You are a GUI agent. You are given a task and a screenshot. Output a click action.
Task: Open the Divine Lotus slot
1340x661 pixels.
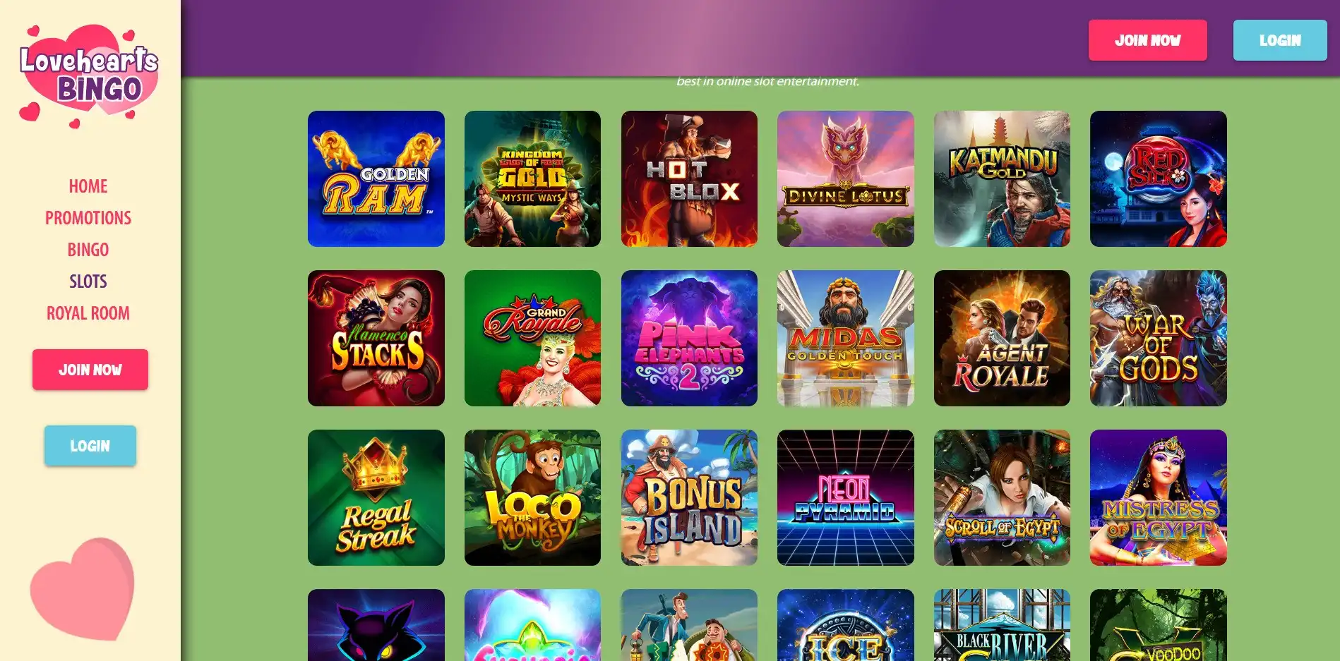click(845, 178)
